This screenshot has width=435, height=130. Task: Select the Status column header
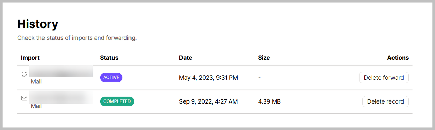(x=109, y=58)
